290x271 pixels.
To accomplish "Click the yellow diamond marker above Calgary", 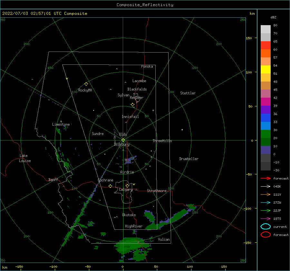I will [127, 186].
